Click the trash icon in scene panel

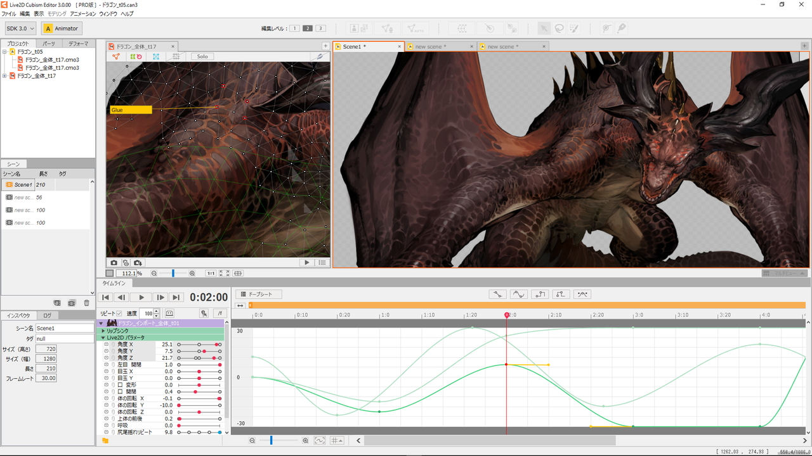coord(87,303)
